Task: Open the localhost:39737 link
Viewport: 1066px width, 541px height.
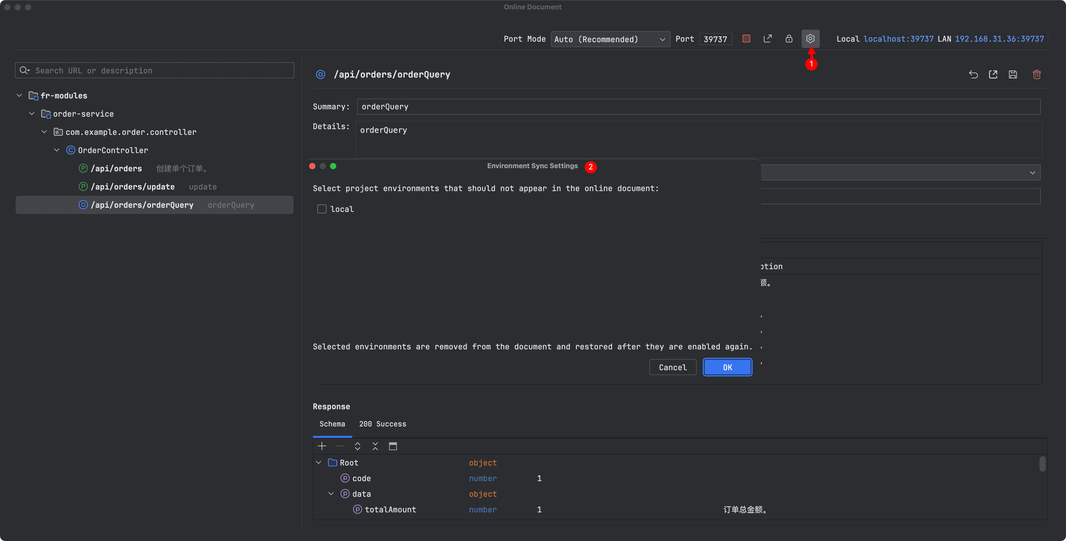Action: pos(898,39)
